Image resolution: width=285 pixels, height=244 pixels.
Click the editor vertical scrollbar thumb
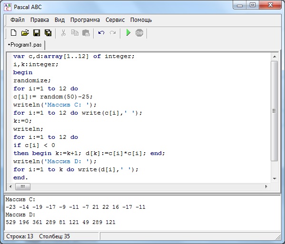(275, 111)
